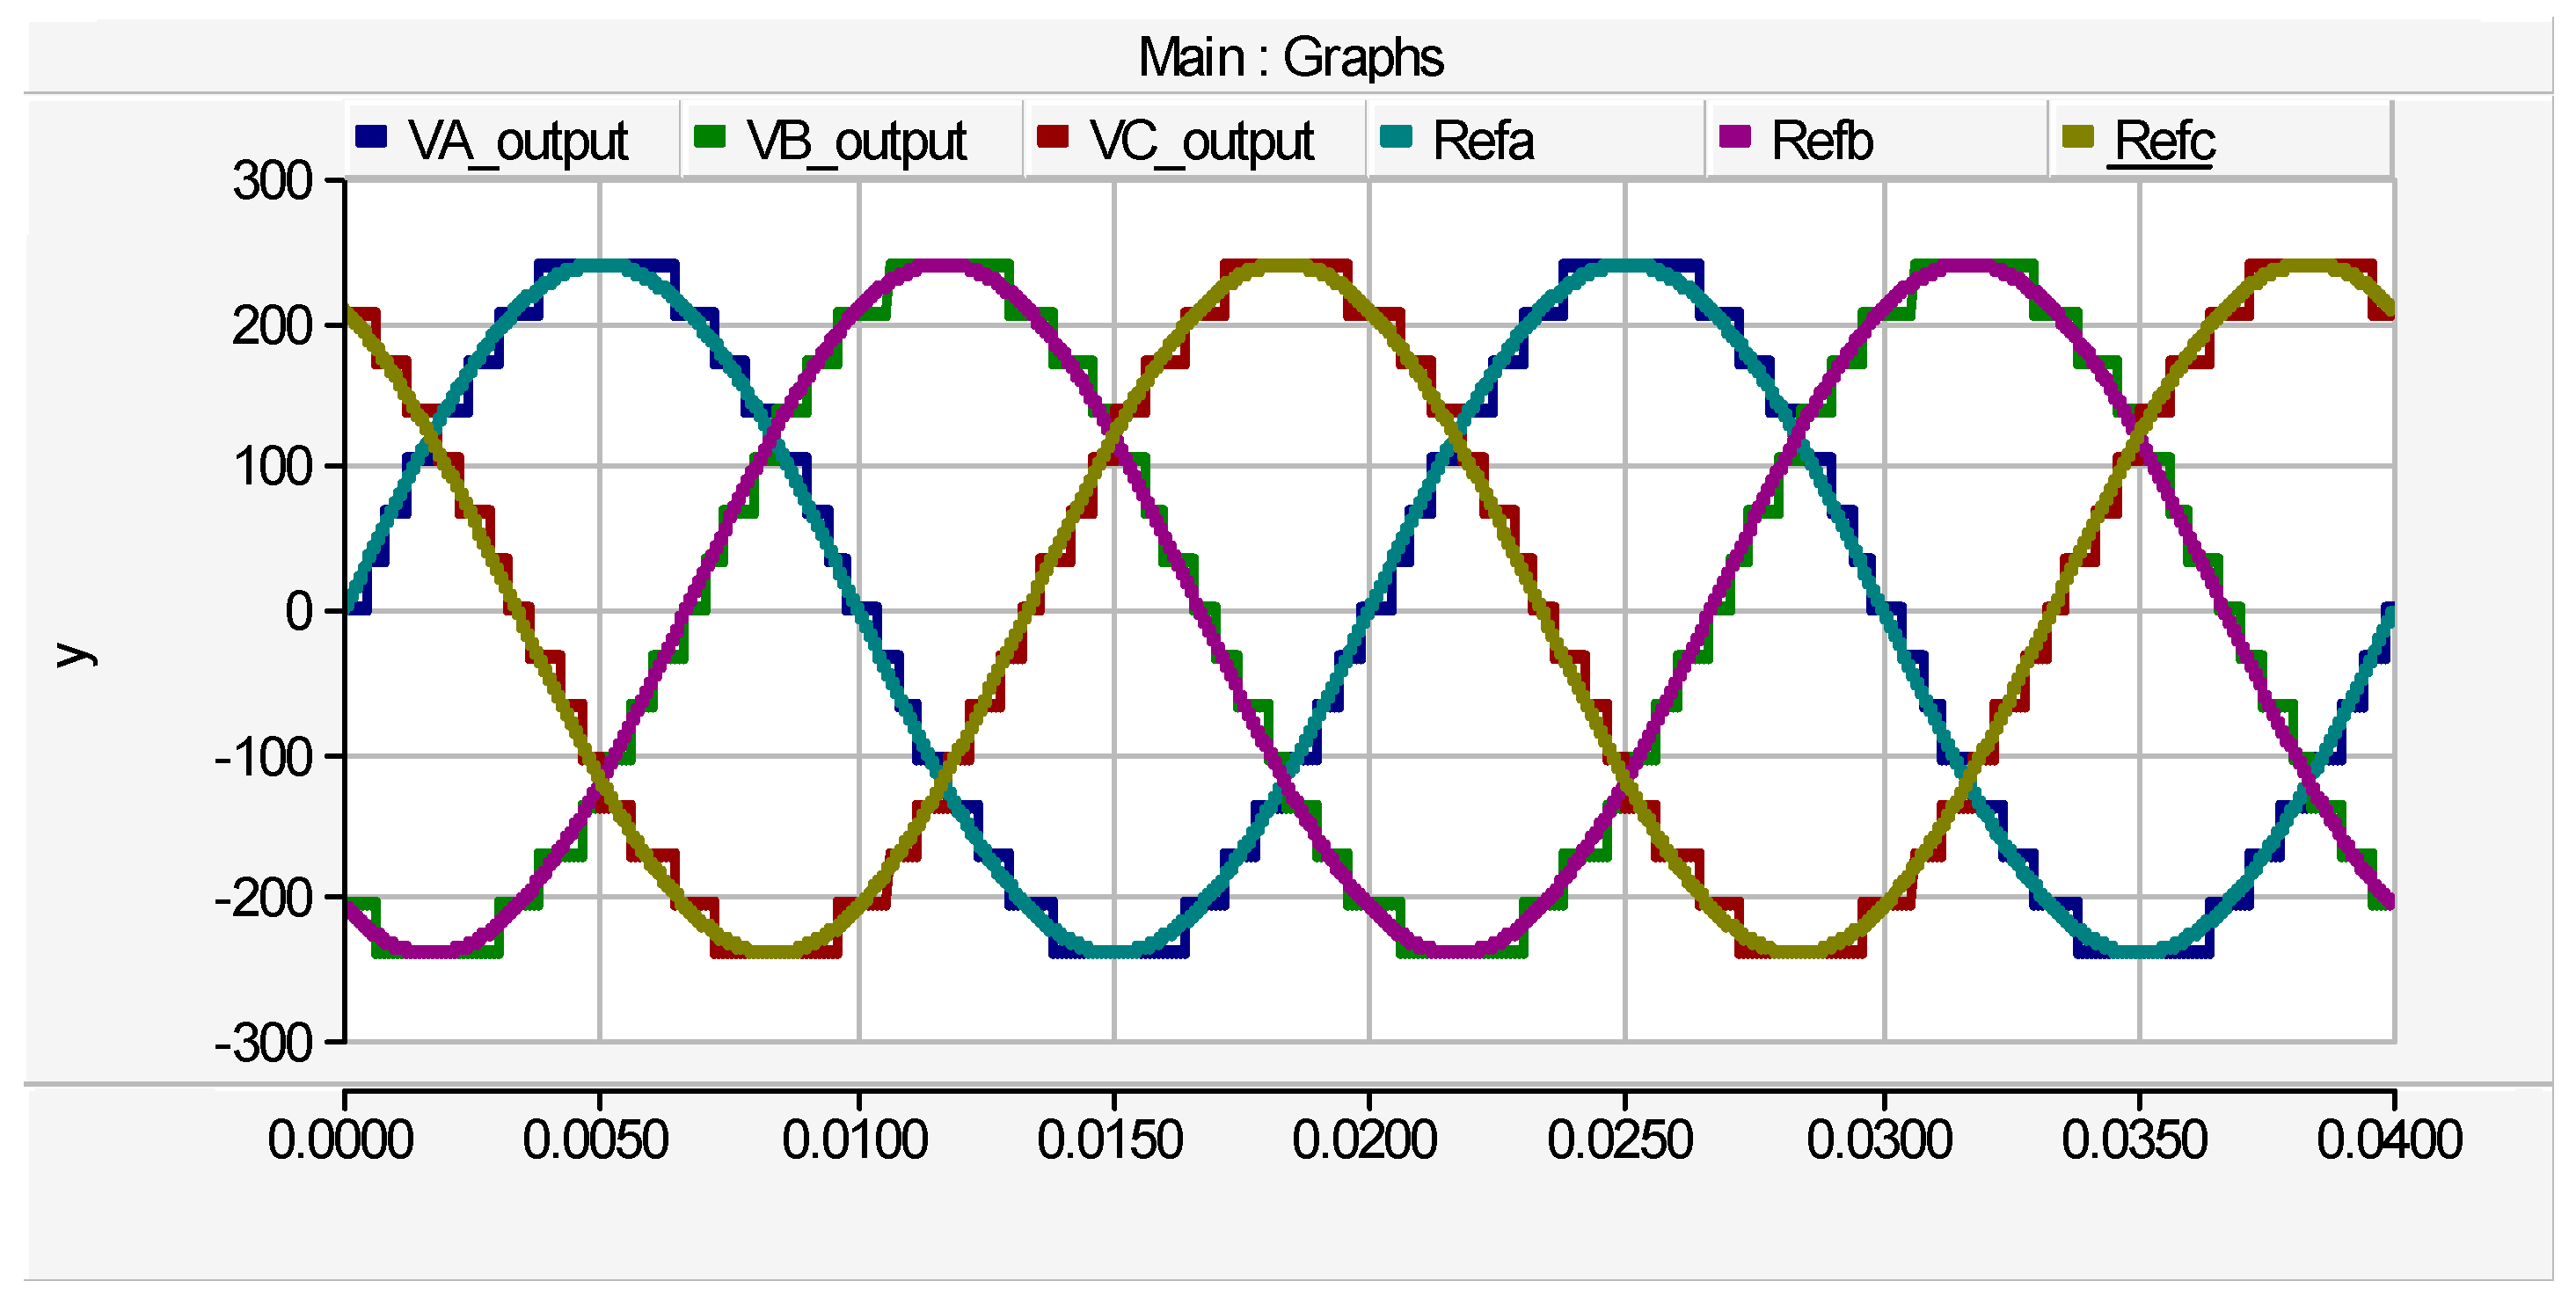Select the magenta Refb legend marker

[x=1734, y=136]
